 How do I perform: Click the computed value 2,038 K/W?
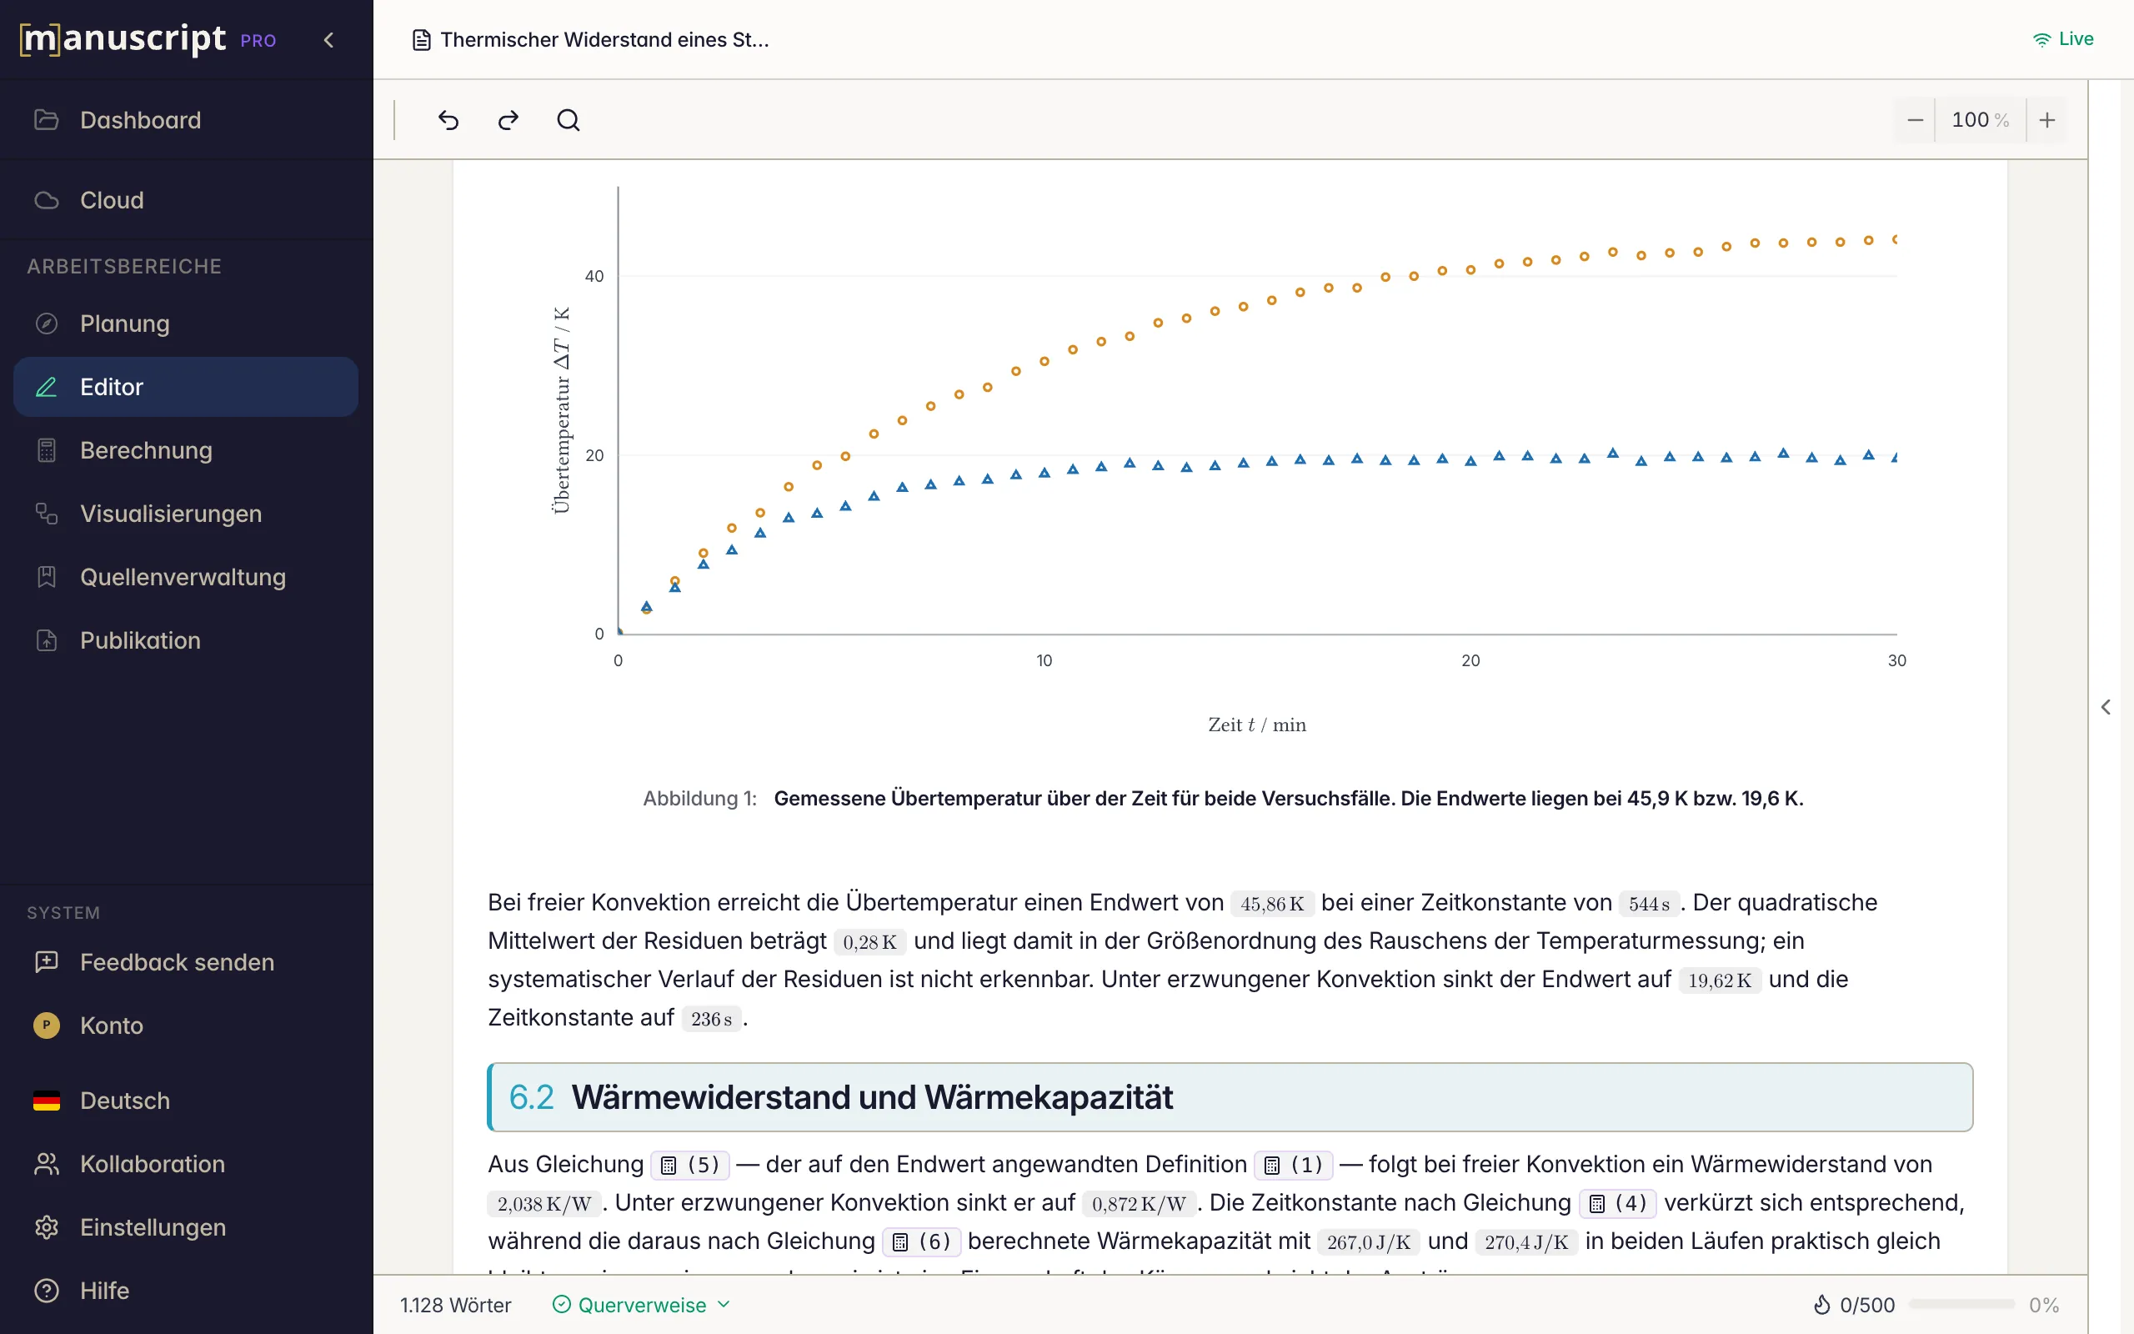(x=544, y=1203)
